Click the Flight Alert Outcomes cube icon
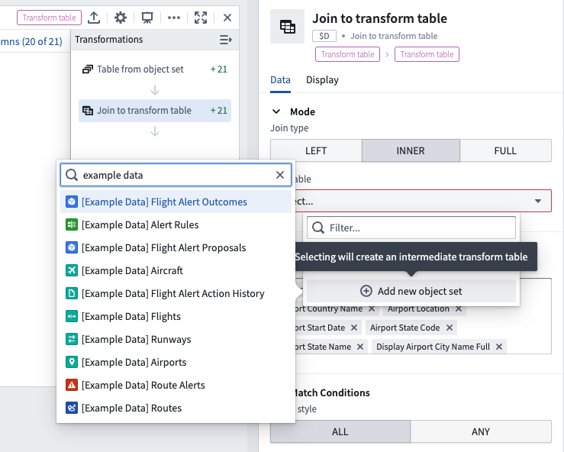Viewport: 564px width, 452px height. point(72,202)
